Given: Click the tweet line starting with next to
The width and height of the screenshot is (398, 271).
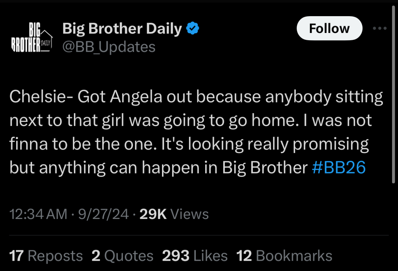Looking at the screenshot, I should [x=191, y=120].
